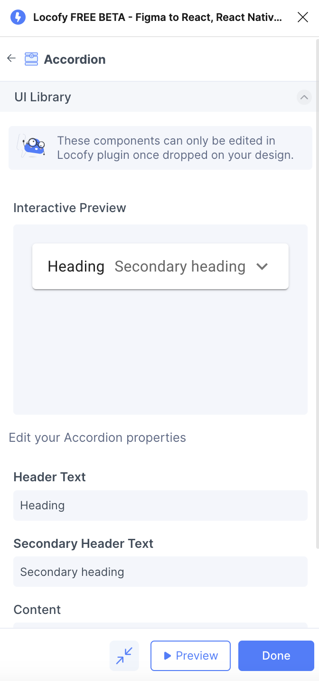Click the chevron inside the accordion preview header
The image size is (319, 681).
pos(262,267)
